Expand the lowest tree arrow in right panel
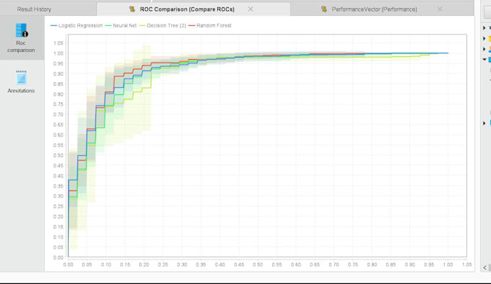The height and width of the screenshot is (284, 491). (484, 123)
